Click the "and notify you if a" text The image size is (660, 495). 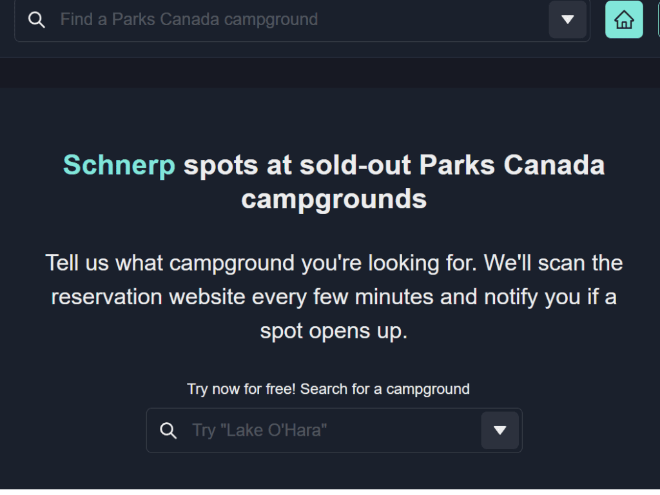529,296
